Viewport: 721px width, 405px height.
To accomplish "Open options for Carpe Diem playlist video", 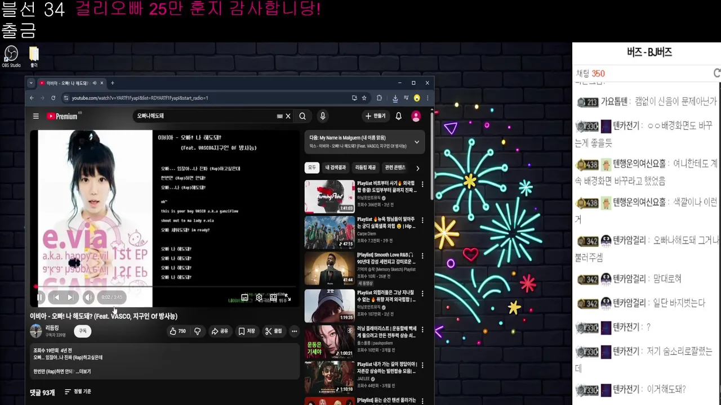I will click(x=422, y=220).
